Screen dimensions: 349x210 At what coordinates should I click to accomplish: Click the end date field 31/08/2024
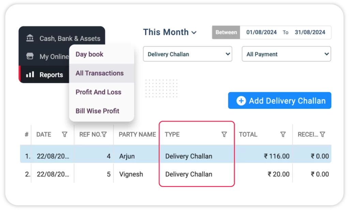tap(310, 32)
